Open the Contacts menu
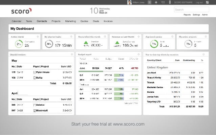 42,21
